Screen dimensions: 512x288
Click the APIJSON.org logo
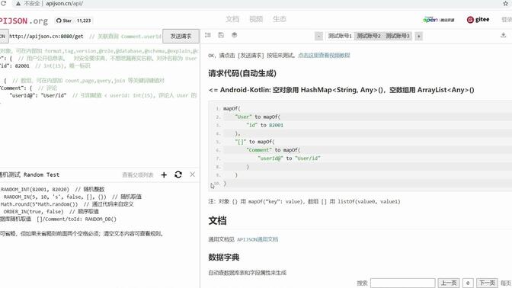tap(24, 21)
